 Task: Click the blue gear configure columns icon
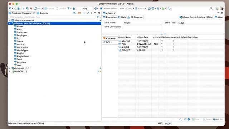[189, 119]
